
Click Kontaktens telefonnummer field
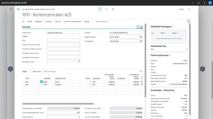[64, 49]
